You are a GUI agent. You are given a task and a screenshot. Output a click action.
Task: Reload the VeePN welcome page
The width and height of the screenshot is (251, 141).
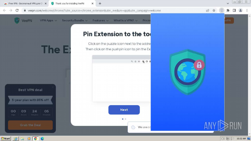[x=17, y=10]
